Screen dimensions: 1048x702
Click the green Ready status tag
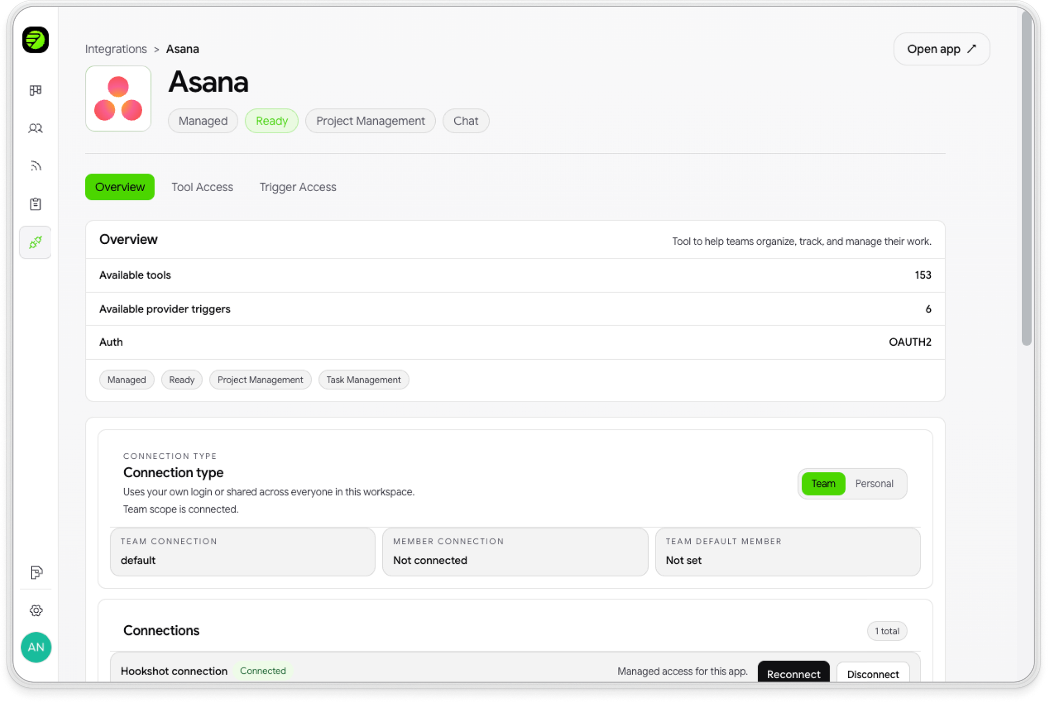point(271,121)
